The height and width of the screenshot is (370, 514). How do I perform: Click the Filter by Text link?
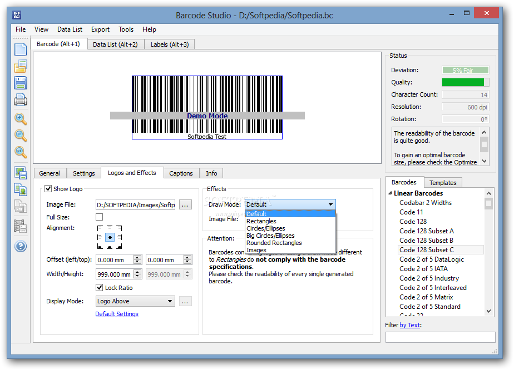[410, 325]
